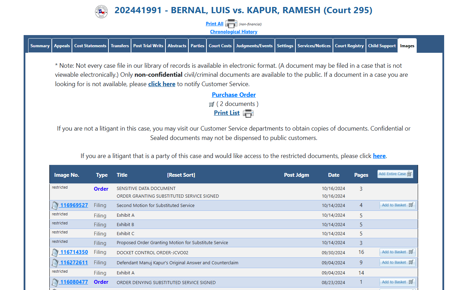
Task: Open the Cost Statements tab
Action: 90,45
